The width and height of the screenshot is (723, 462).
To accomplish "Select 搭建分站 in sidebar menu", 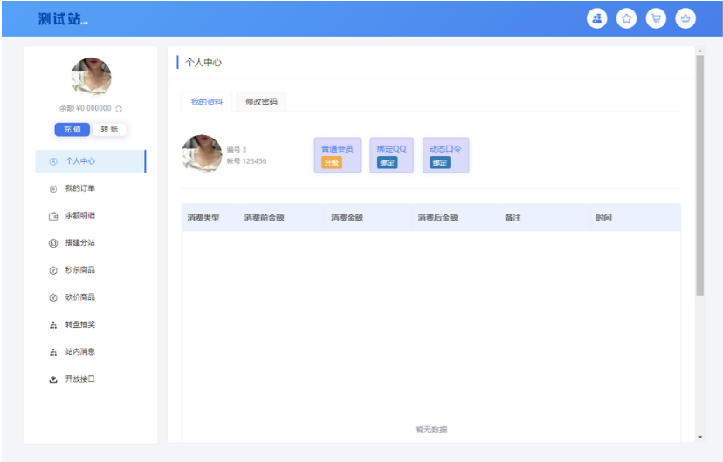I will [79, 243].
